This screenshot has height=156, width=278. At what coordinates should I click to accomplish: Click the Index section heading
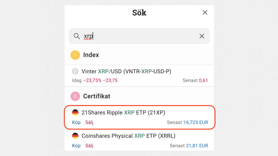91,55
